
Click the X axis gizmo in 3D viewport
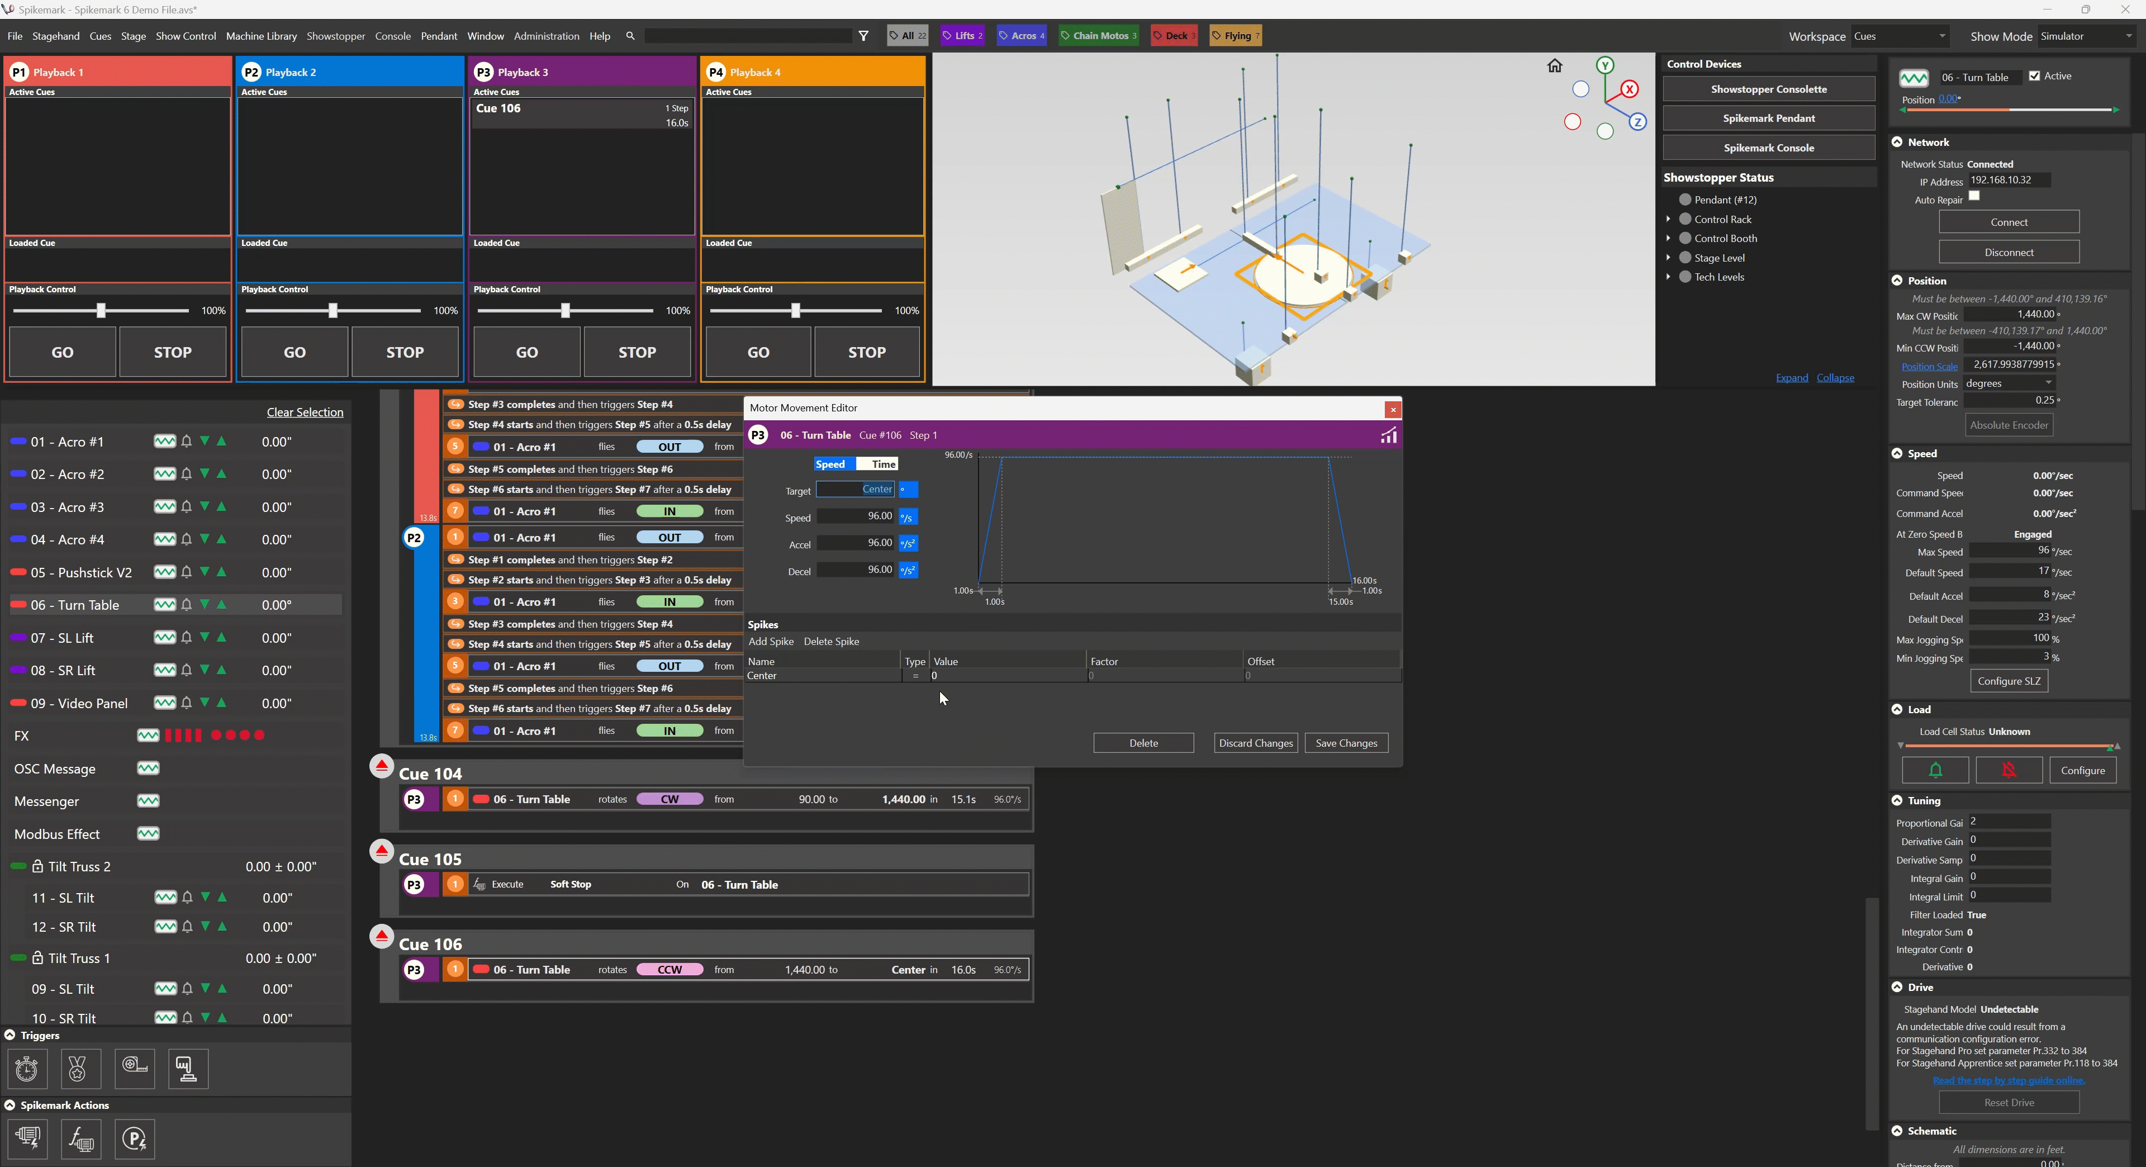pos(1629,89)
